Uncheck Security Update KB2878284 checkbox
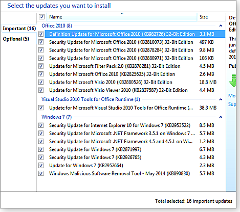 [x=41, y=50]
